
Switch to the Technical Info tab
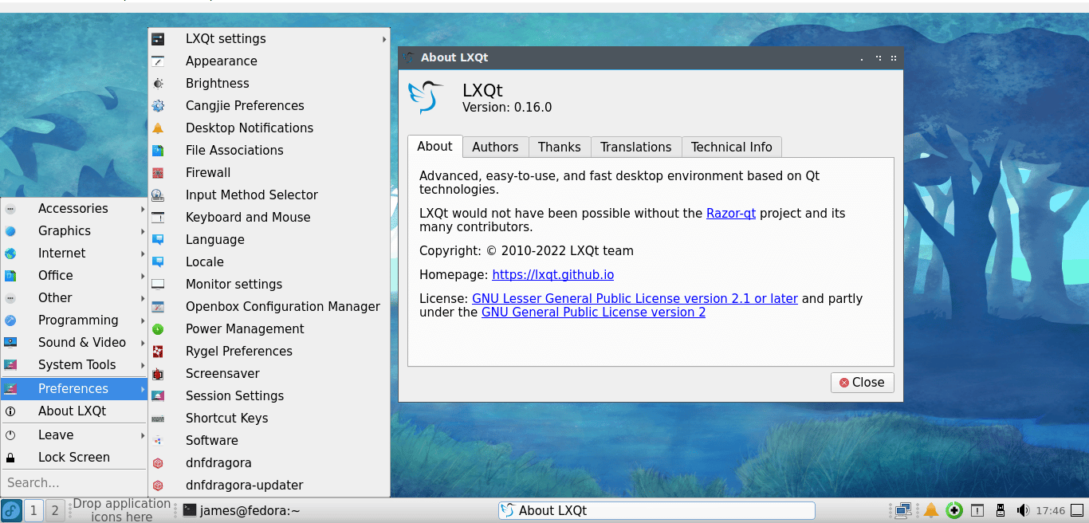click(732, 147)
